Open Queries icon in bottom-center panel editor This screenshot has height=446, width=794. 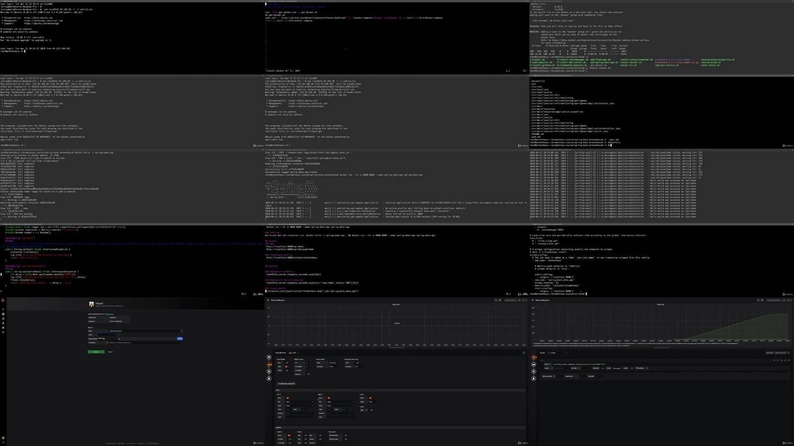click(269, 357)
